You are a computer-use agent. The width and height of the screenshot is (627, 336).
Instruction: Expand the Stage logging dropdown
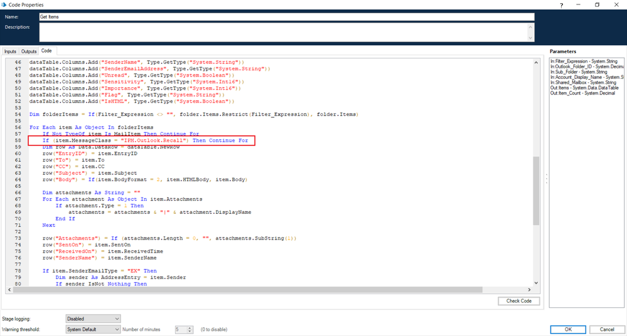coord(93,319)
